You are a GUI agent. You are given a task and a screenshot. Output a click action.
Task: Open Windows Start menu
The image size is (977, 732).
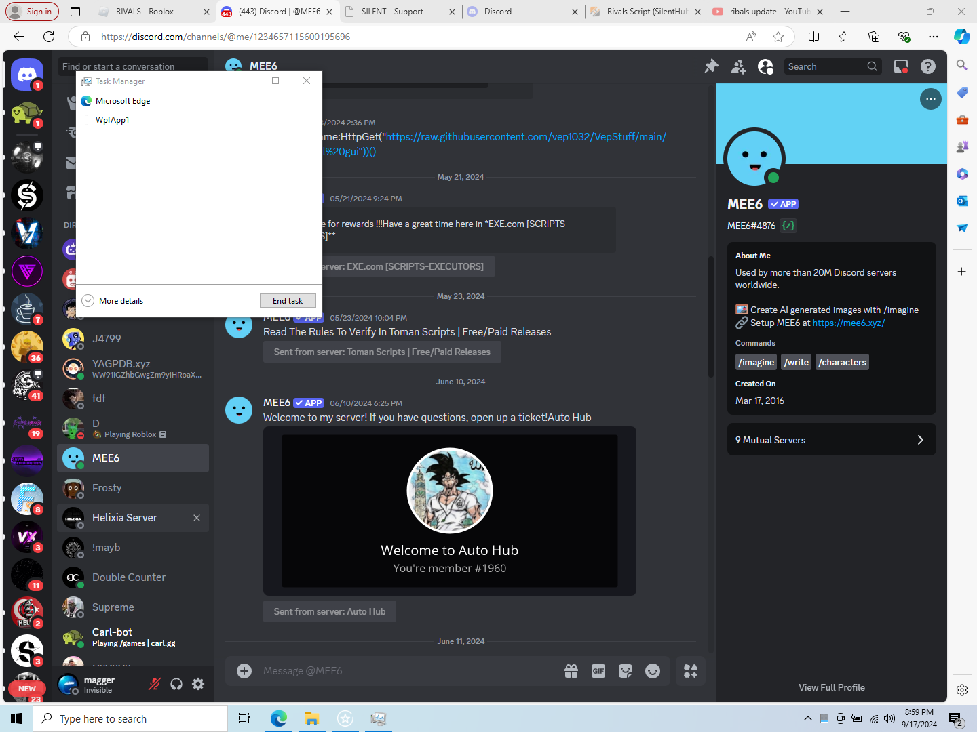click(x=16, y=718)
